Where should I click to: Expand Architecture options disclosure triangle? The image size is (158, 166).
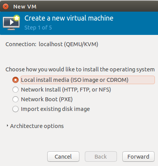click(7, 126)
